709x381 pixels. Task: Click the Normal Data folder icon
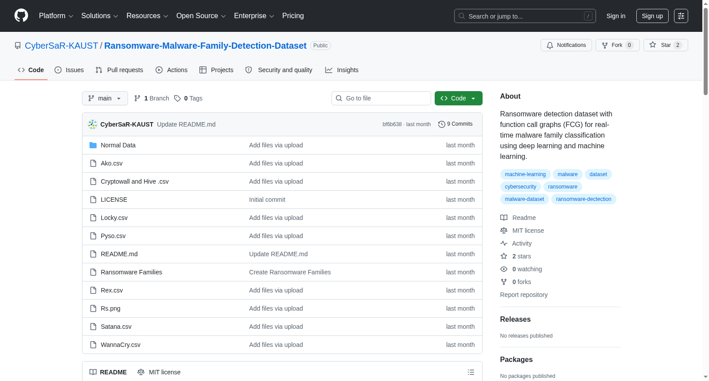click(x=93, y=145)
